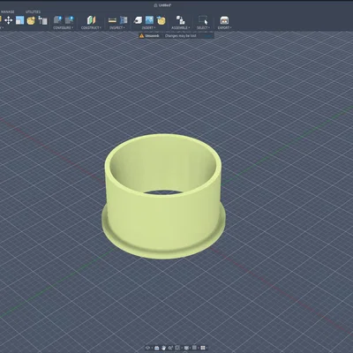Click the blue section analysis icon in Inspect
Image resolution: width=353 pixels, height=353 pixels.
point(124,20)
